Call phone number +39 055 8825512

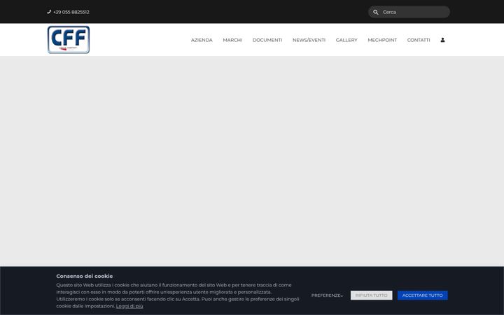tap(71, 12)
